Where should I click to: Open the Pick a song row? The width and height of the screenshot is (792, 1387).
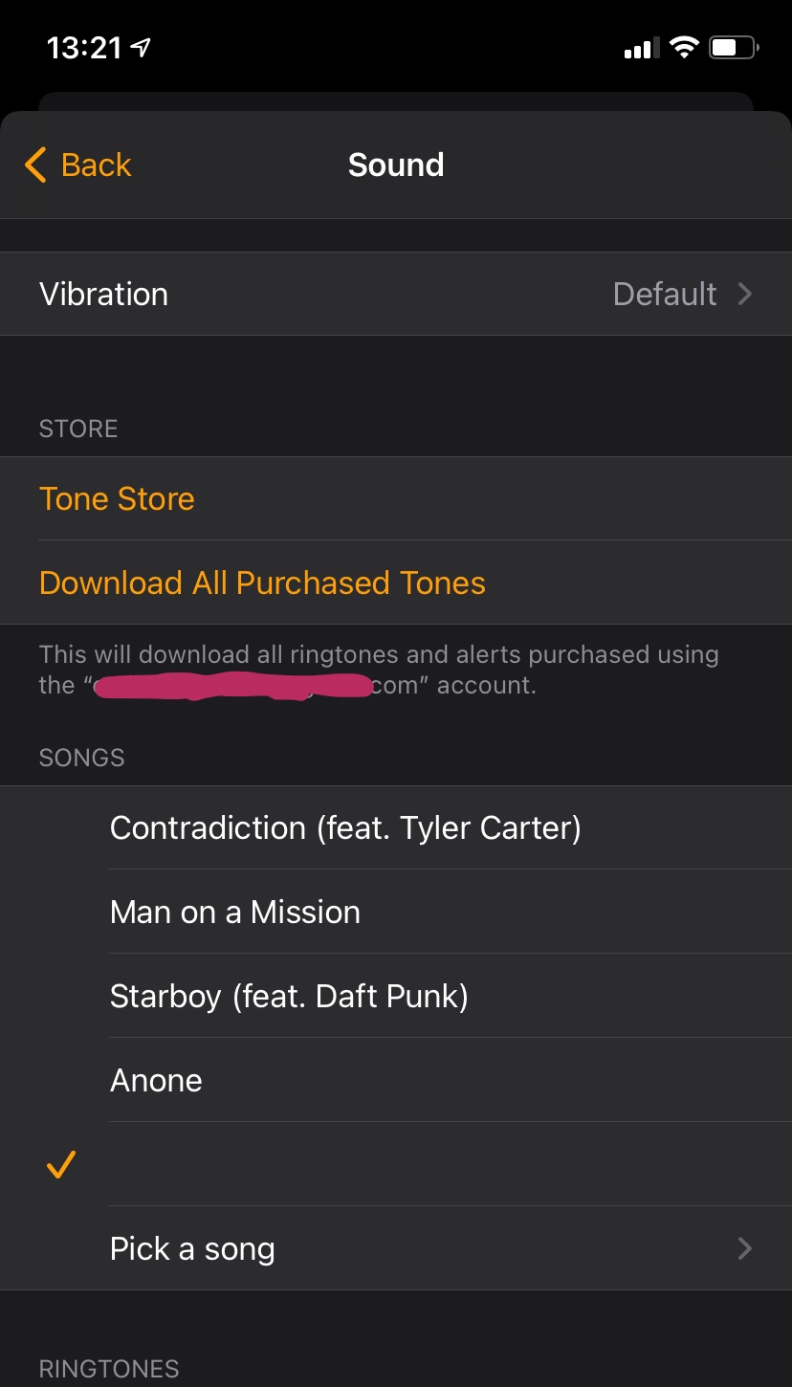click(396, 1248)
